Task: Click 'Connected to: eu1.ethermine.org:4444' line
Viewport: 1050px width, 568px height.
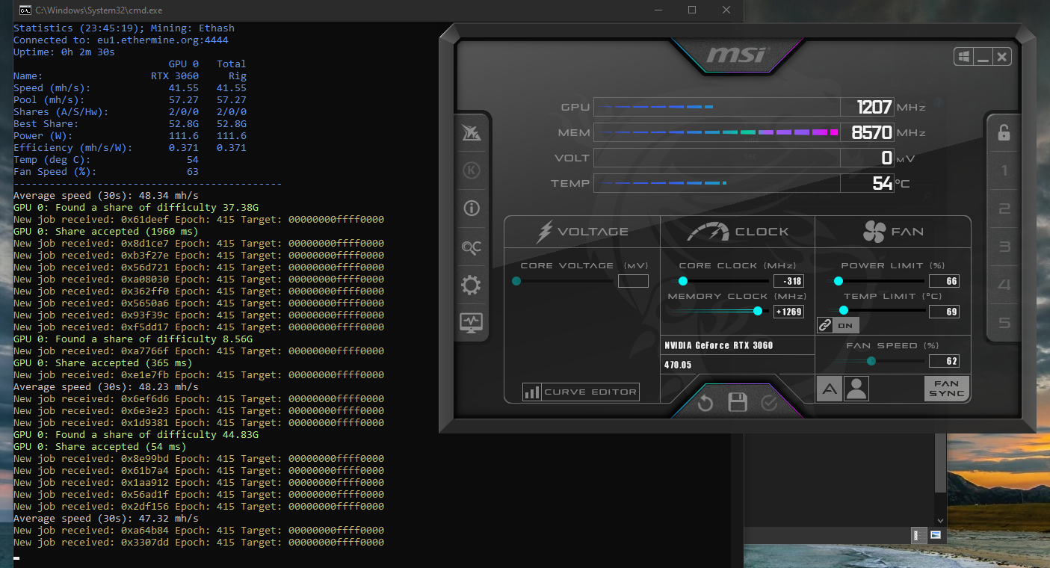Action: click(x=121, y=40)
